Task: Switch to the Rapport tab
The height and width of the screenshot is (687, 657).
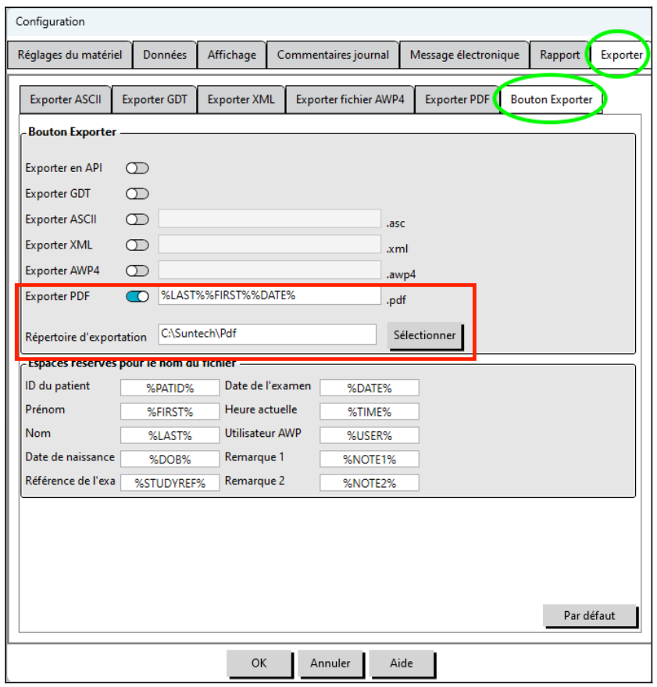Action: point(559,55)
